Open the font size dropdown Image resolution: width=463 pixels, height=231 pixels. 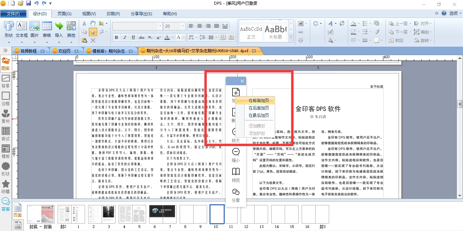point(183,26)
